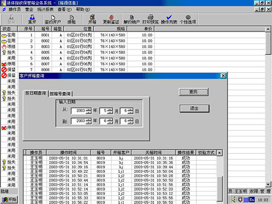The image size is (272, 204).
Task: Open the 更新鉴证 toolbar icon
Action: coord(111,20)
